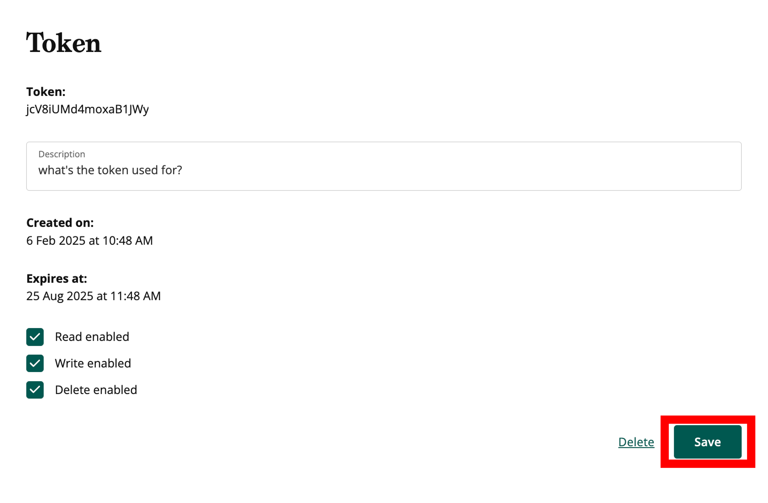The image size is (768, 503).
Task: Click the Created on label
Action: click(x=60, y=223)
